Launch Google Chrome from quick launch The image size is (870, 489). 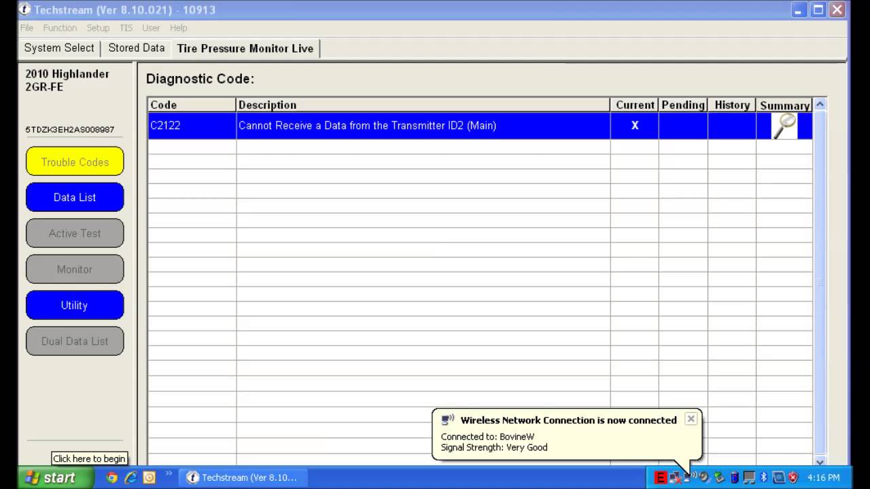point(112,477)
